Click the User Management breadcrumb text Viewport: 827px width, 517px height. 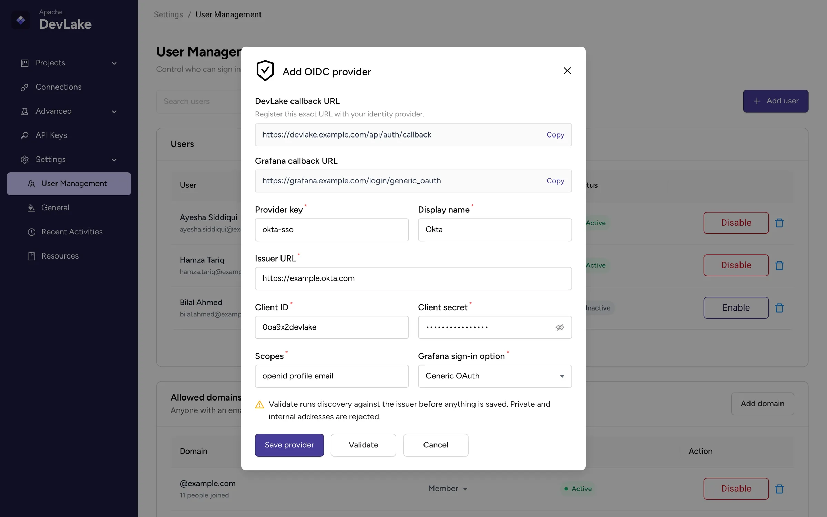[x=228, y=14]
